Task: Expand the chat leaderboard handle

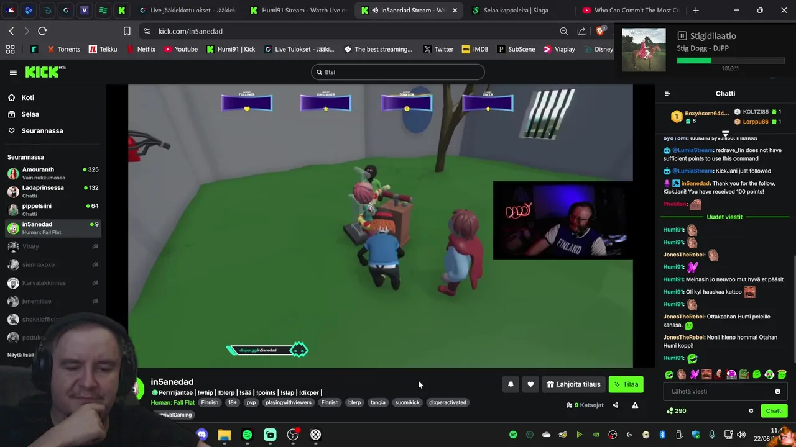Action: click(x=725, y=133)
